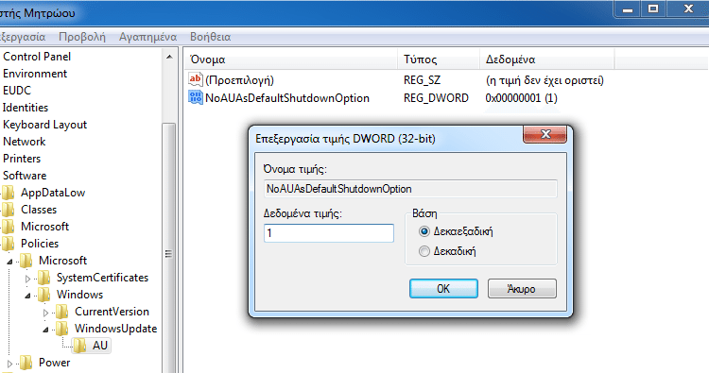This screenshot has width=709, height=373.
Task: Click the Όνομα τιμής field
Action: point(410,189)
